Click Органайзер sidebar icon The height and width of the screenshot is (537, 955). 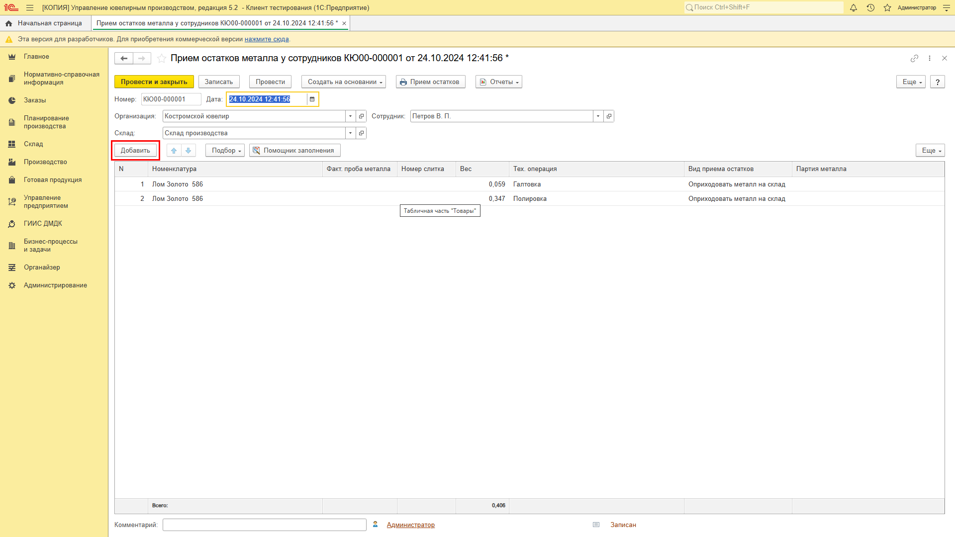[12, 268]
